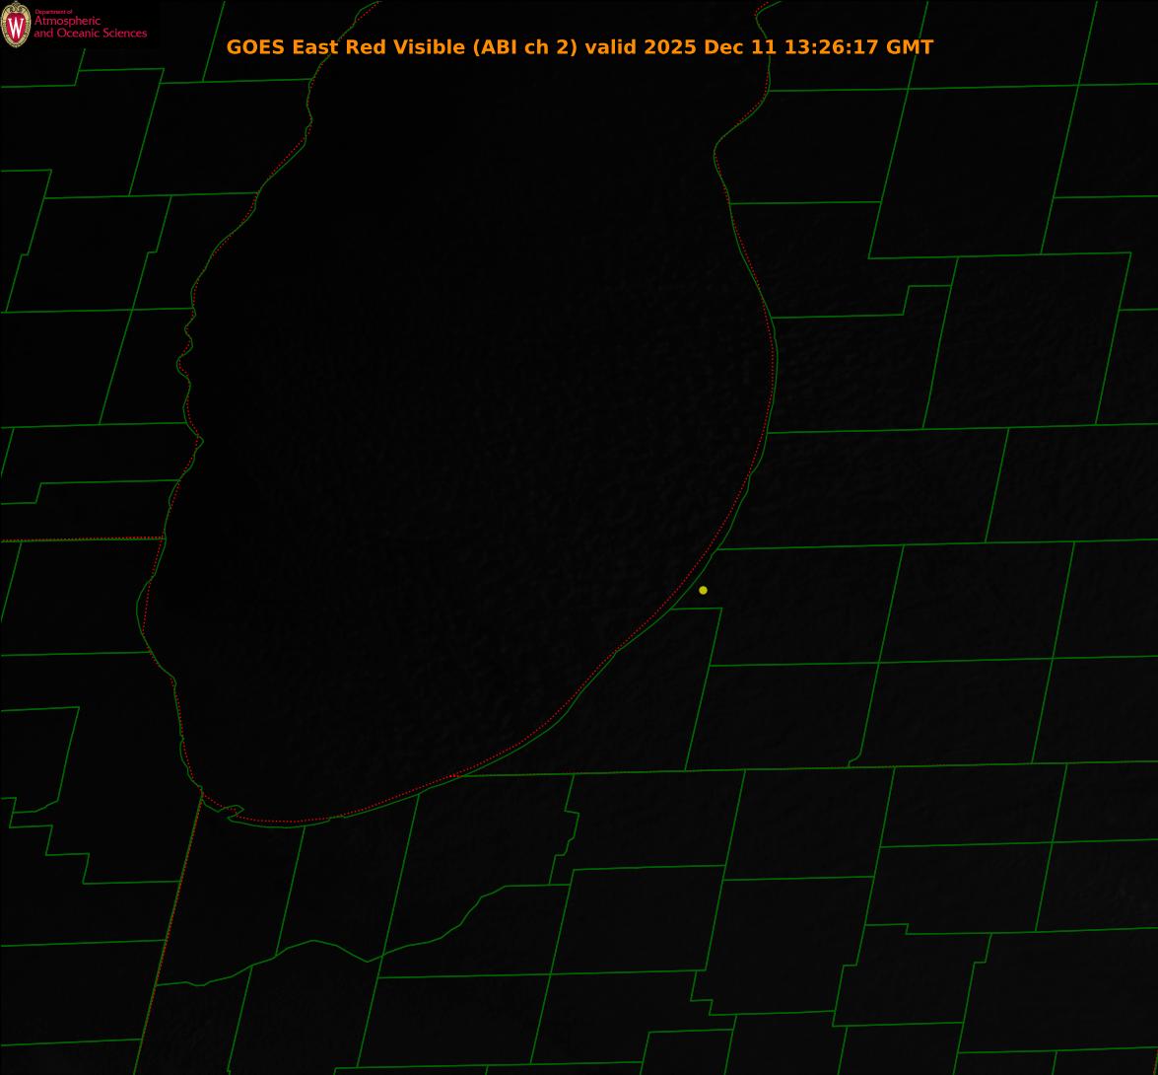This screenshot has width=1158, height=1075.
Task: Click the "and Oceanic Sciences" text line
Action: (x=90, y=34)
